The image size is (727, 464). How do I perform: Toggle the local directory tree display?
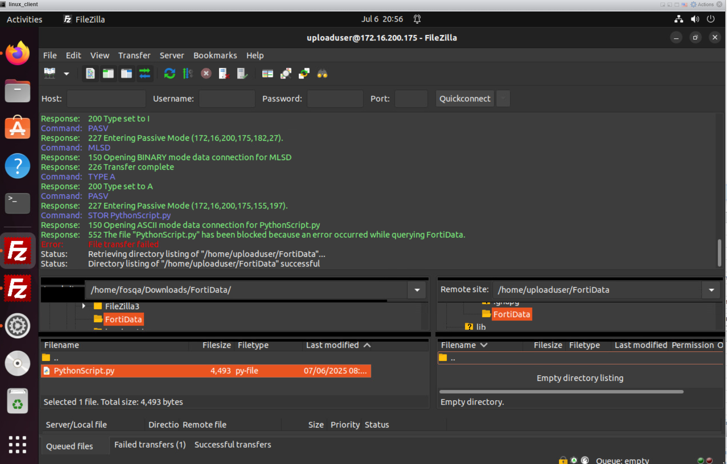pos(108,73)
